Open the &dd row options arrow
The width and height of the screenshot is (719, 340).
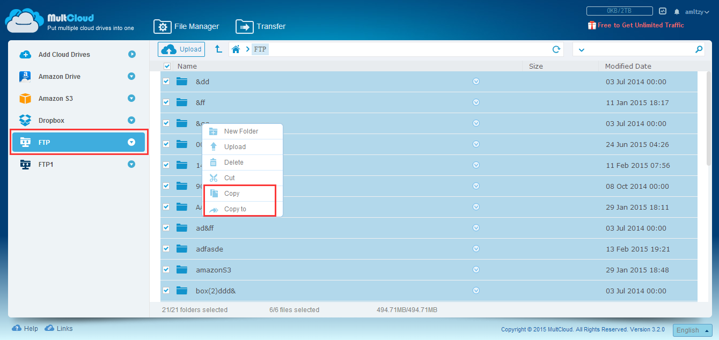[476, 82]
